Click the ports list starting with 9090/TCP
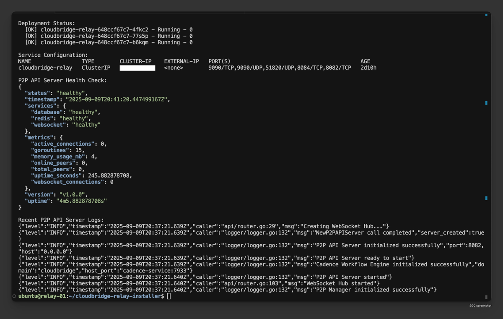The height and width of the screenshot is (319, 503). [x=280, y=68]
